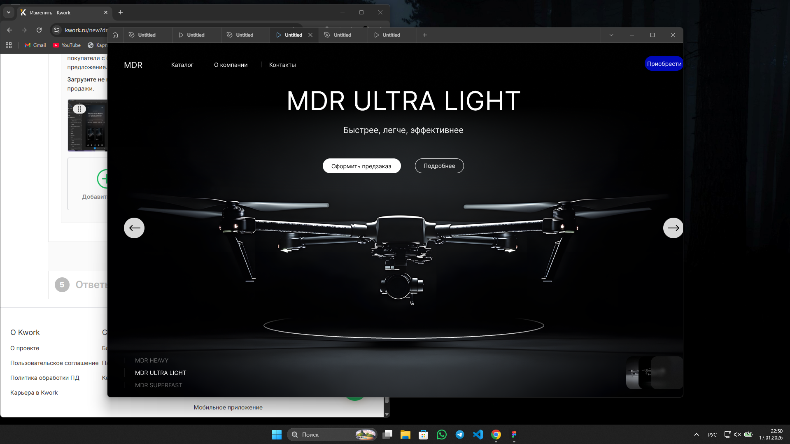Screen dimensions: 790x444
Task: Select MDR HEAVY in the model list
Action: coord(151,360)
